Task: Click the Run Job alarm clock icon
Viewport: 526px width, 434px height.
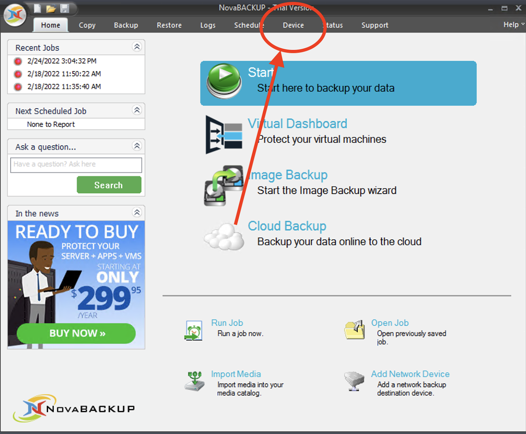Action: (x=193, y=330)
